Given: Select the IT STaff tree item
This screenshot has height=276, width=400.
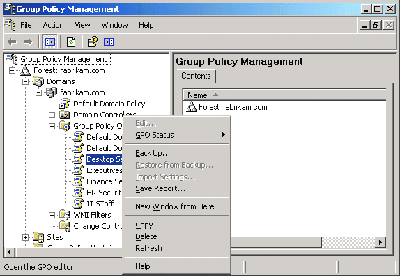Looking at the screenshot, I should 100,204.
